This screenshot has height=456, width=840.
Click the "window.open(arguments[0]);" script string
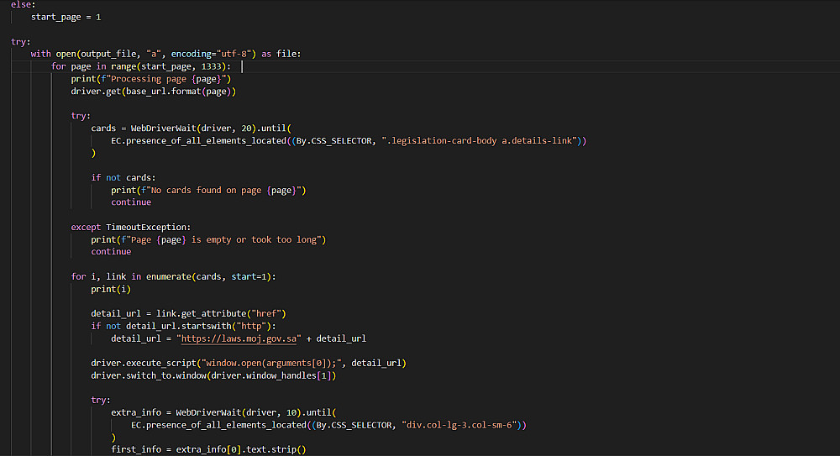coord(271,363)
